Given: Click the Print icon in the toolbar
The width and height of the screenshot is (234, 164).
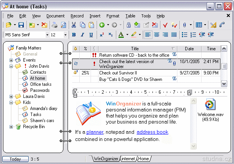Looking at the screenshot, I should 55,25.
